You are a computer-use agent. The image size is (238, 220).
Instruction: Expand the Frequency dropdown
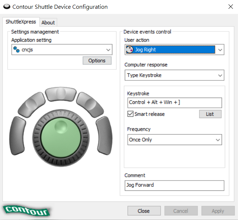pyautogui.click(x=218, y=140)
